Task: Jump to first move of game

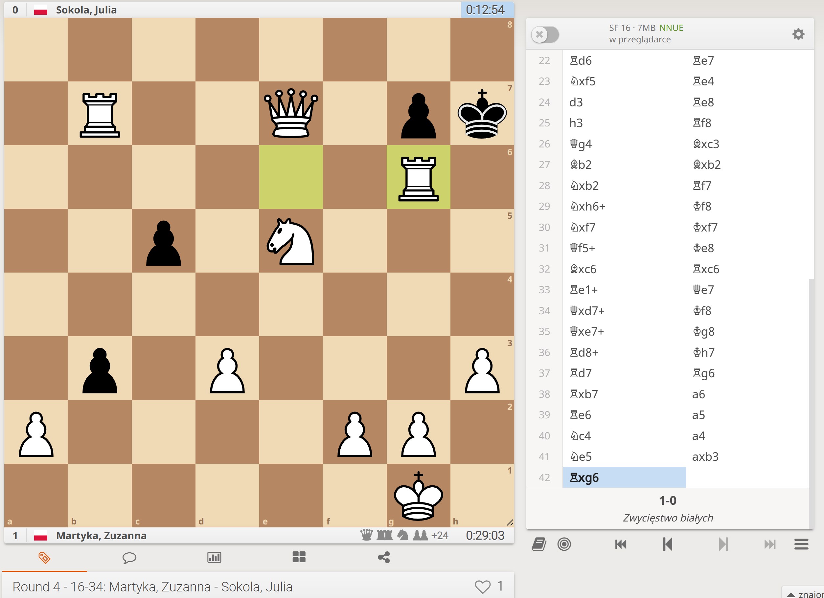Action: 621,544
